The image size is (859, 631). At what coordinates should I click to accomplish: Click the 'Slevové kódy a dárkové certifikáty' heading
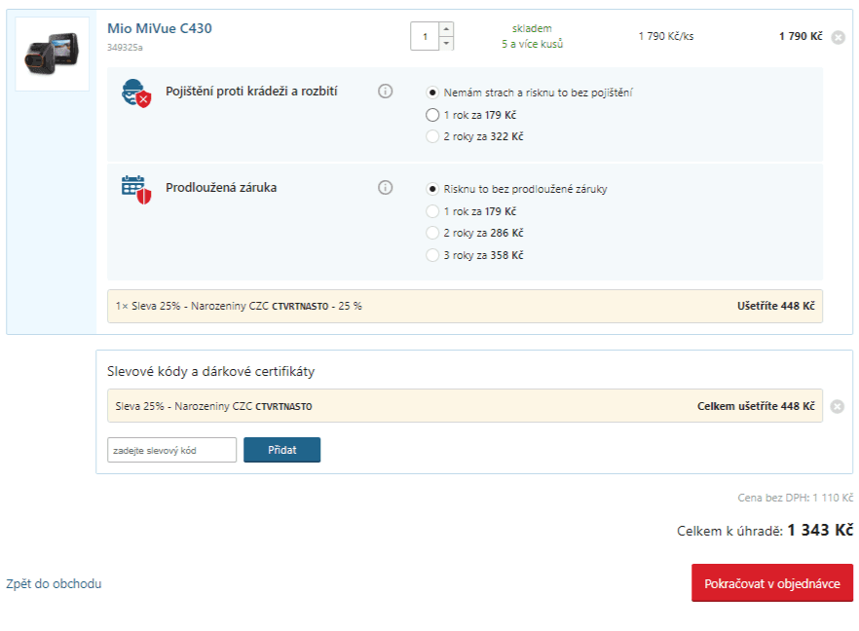[x=211, y=372]
